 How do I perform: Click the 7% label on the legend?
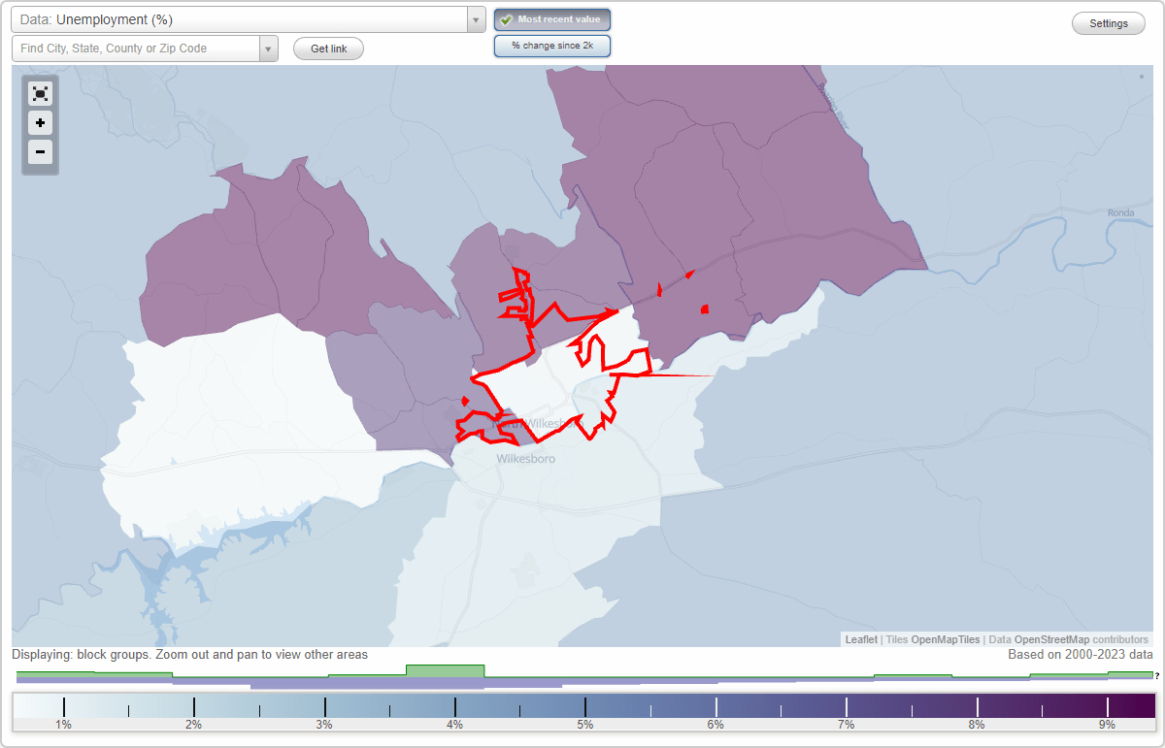[x=846, y=725]
